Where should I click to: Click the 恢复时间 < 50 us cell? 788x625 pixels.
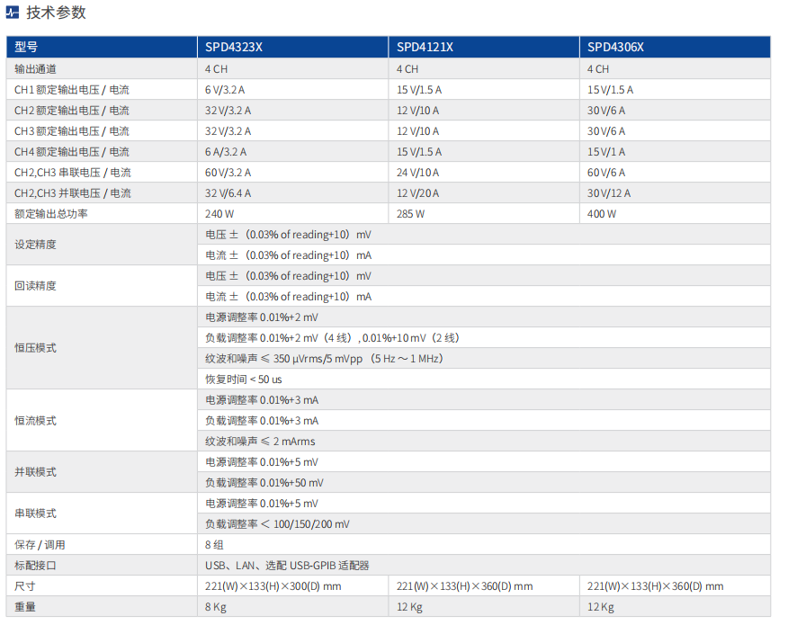(243, 379)
